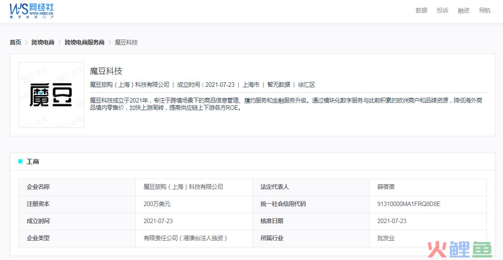
Task: Open 跨境电商 breadcrumb link
Action: click(x=43, y=42)
